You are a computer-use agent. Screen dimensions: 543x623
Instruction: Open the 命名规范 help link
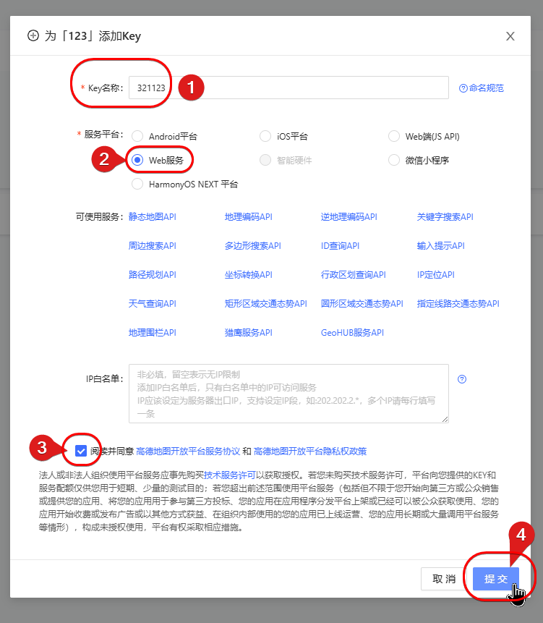481,88
